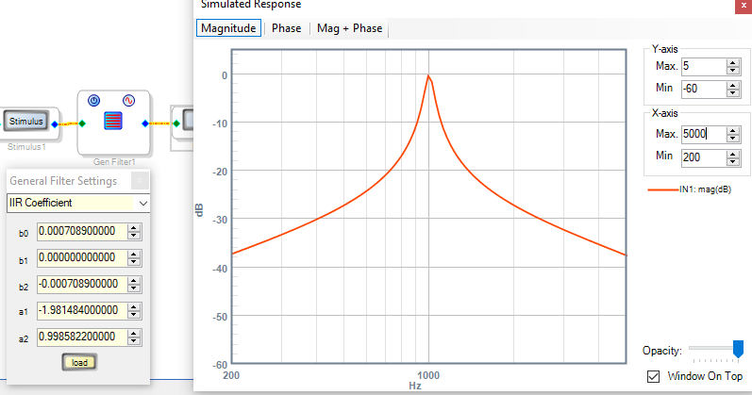Viewport: 752px width, 395px height.
Task: Increase the b0 value with up arrow
Action: [x=134, y=228]
